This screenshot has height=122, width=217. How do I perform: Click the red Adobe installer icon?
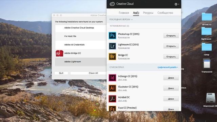click(59, 53)
